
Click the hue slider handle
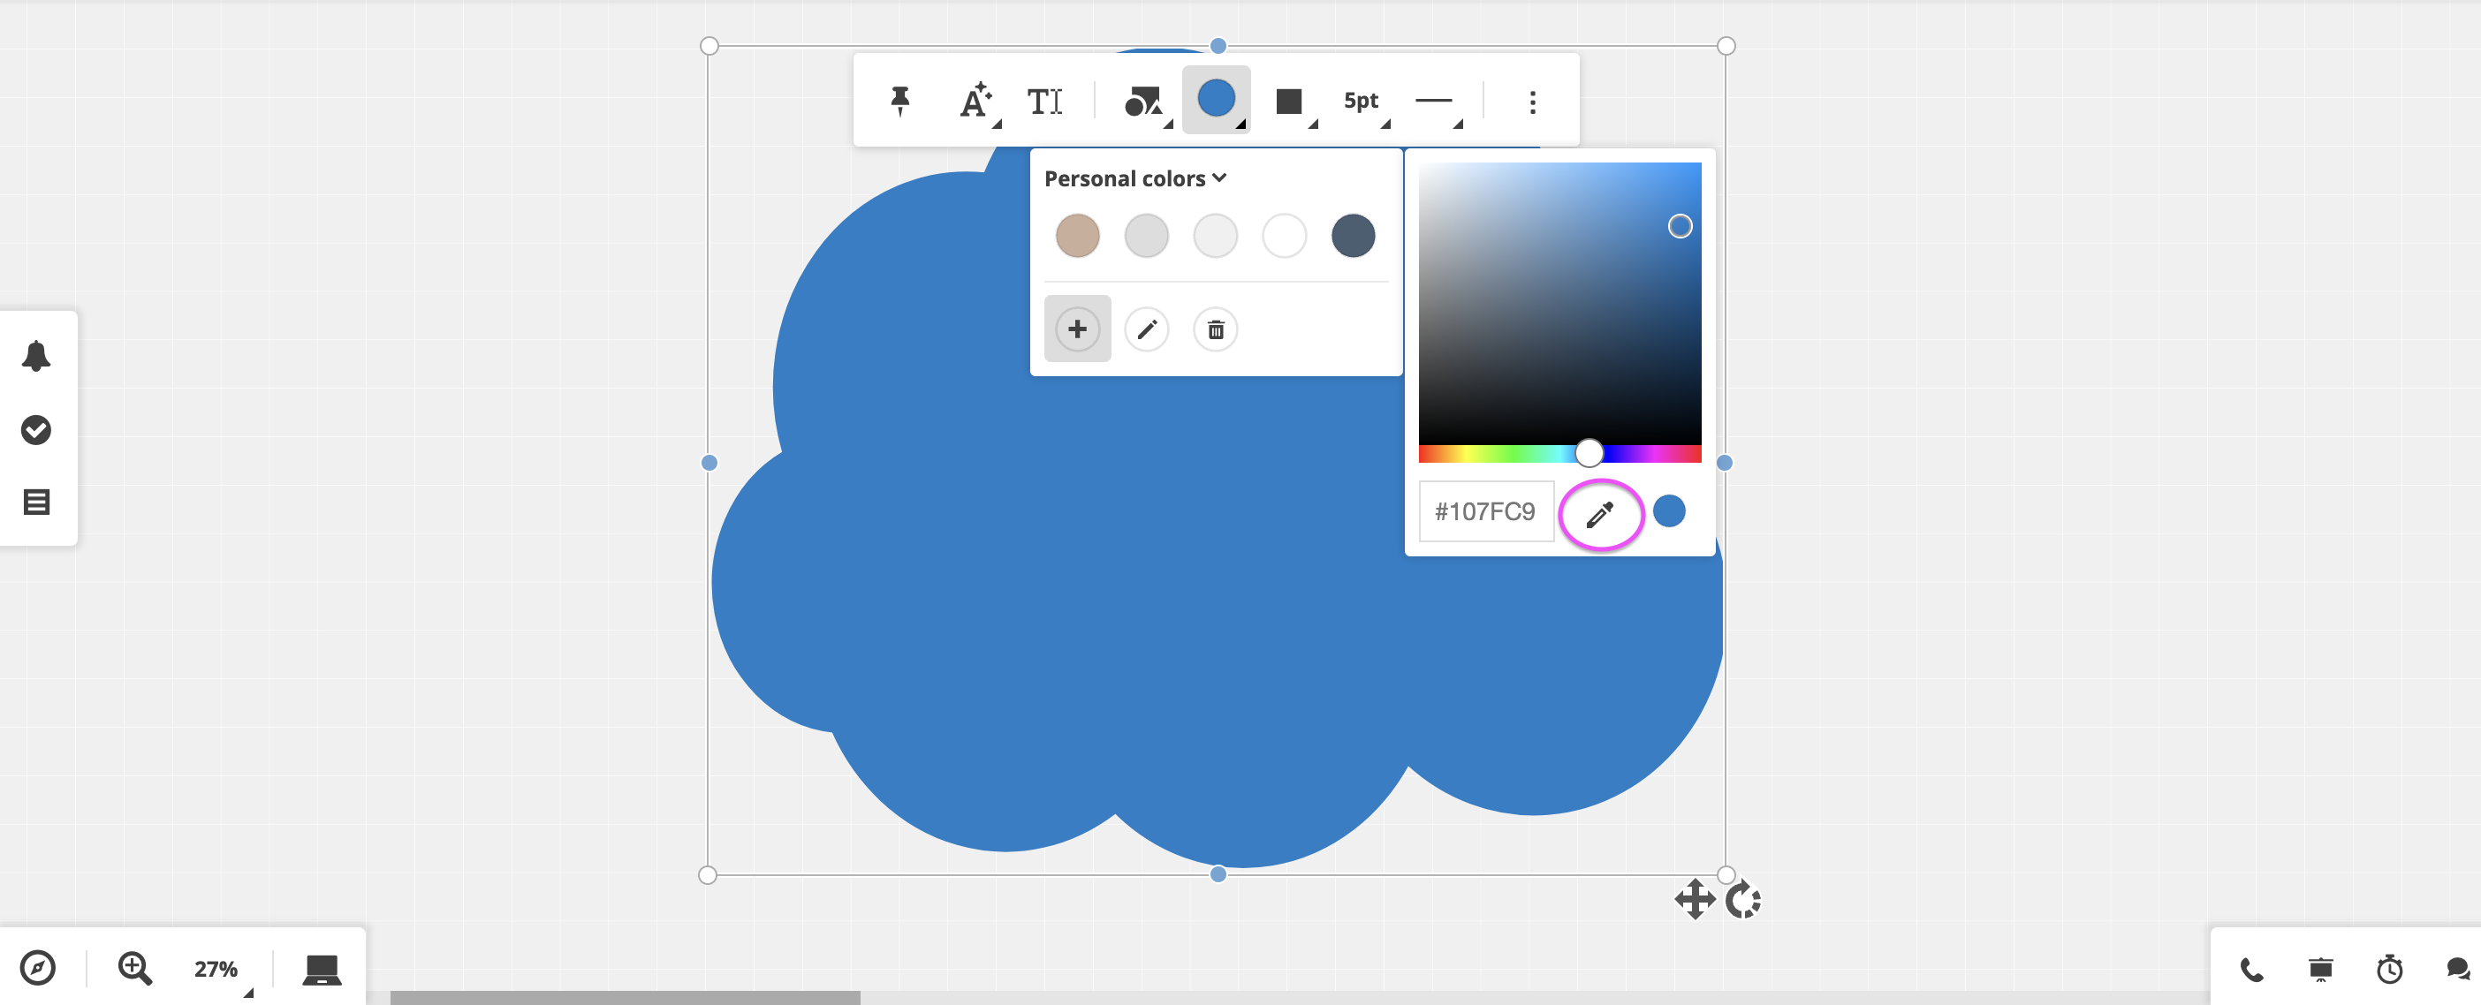[x=1590, y=452]
